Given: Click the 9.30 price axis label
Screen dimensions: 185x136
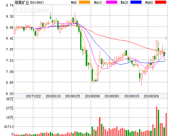Looking at the screenshot, I should [x=10, y=16].
